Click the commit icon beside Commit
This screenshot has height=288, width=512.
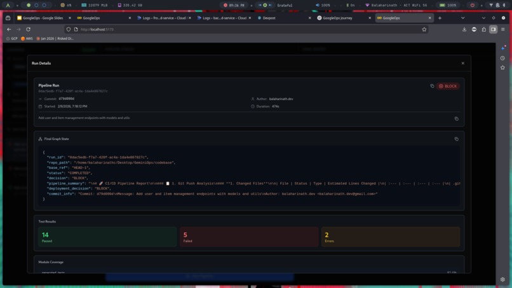pos(40,99)
